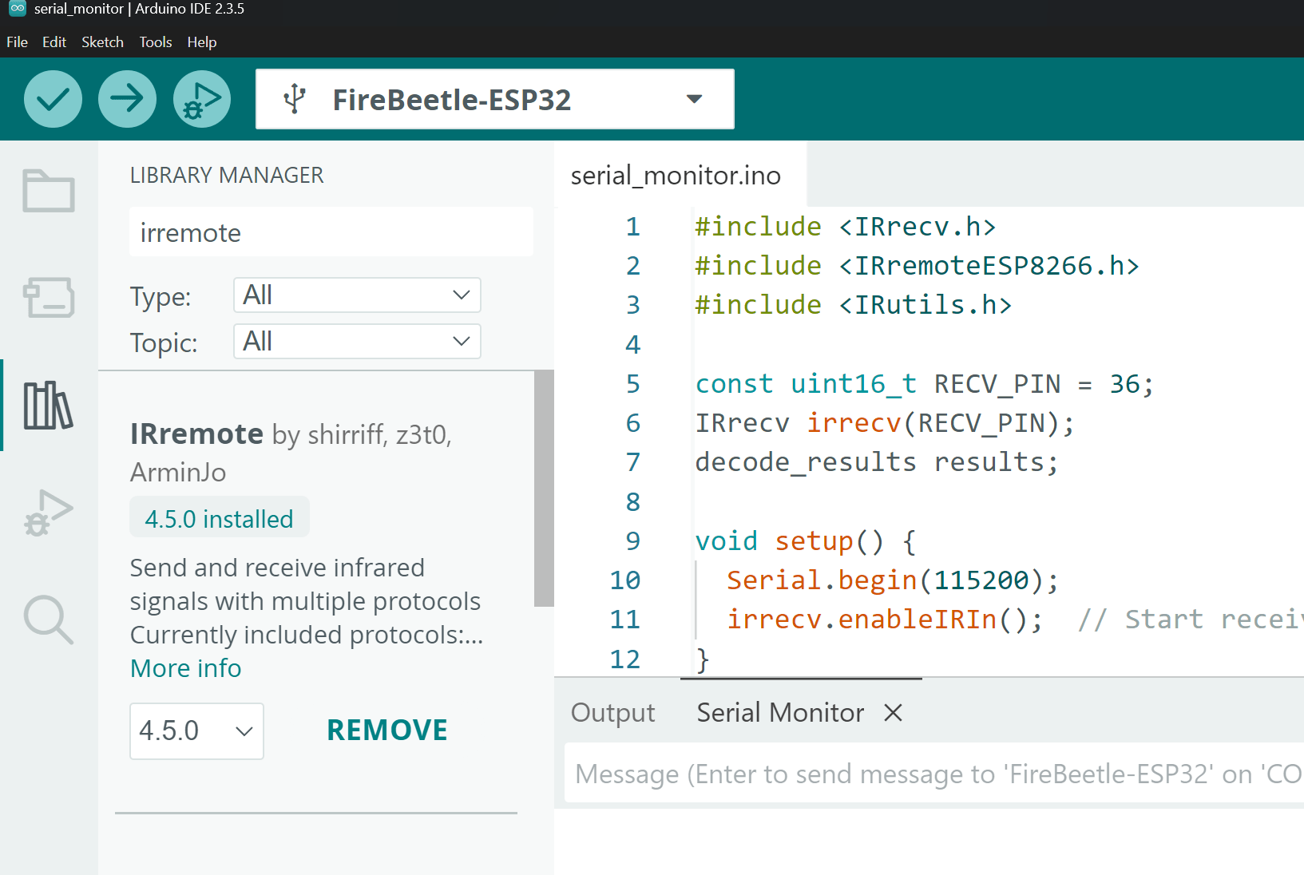This screenshot has height=875, width=1304.
Task: Open More info link for IRremote
Action: click(x=186, y=668)
